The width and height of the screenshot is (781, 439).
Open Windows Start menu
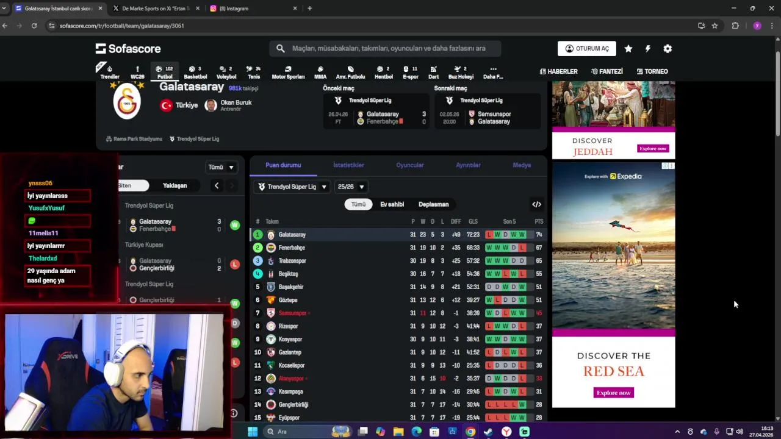tap(253, 432)
